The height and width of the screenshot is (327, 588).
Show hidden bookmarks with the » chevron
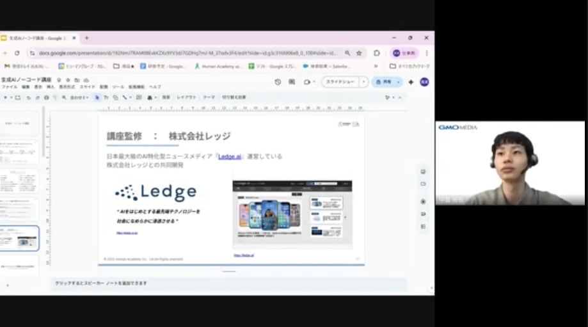tap(376, 66)
